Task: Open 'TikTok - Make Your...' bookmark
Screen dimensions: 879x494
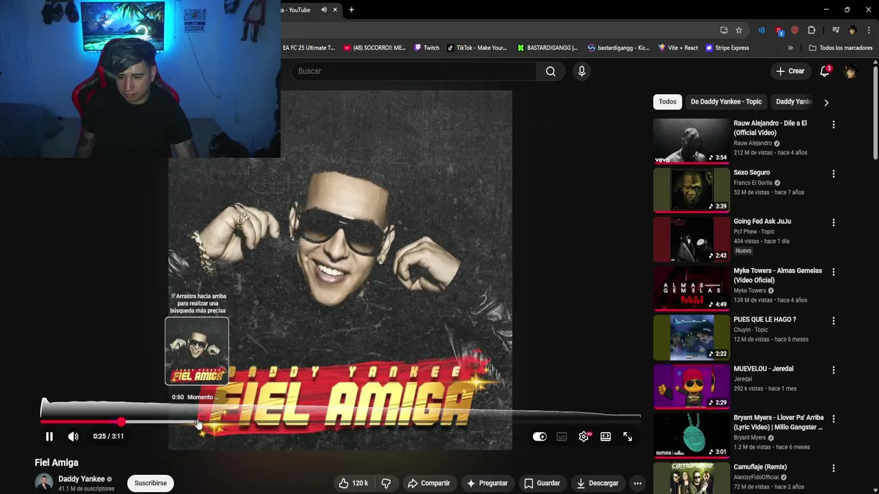Action: (x=477, y=48)
